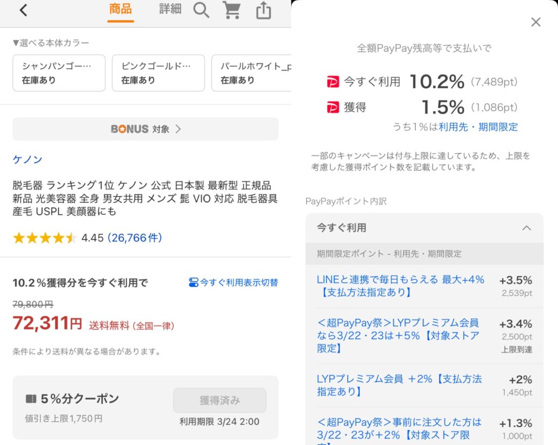The image size is (558, 445).
Task: Click the 1.5% (1,086pt) value
Action: (469, 107)
